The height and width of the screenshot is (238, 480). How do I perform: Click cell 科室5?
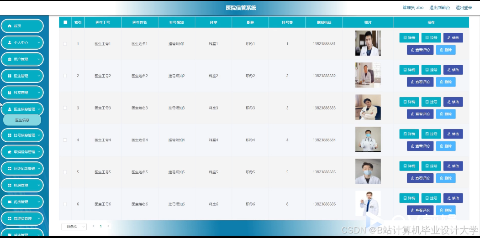[213, 172]
